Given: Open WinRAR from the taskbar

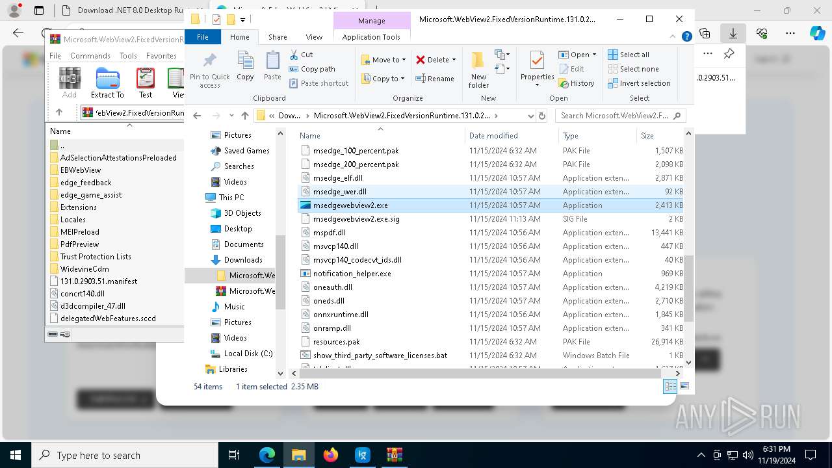Looking at the screenshot, I should click(394, 455).
